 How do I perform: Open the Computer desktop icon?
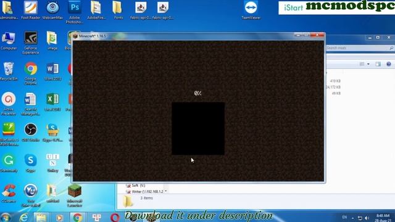coord(9,41)
